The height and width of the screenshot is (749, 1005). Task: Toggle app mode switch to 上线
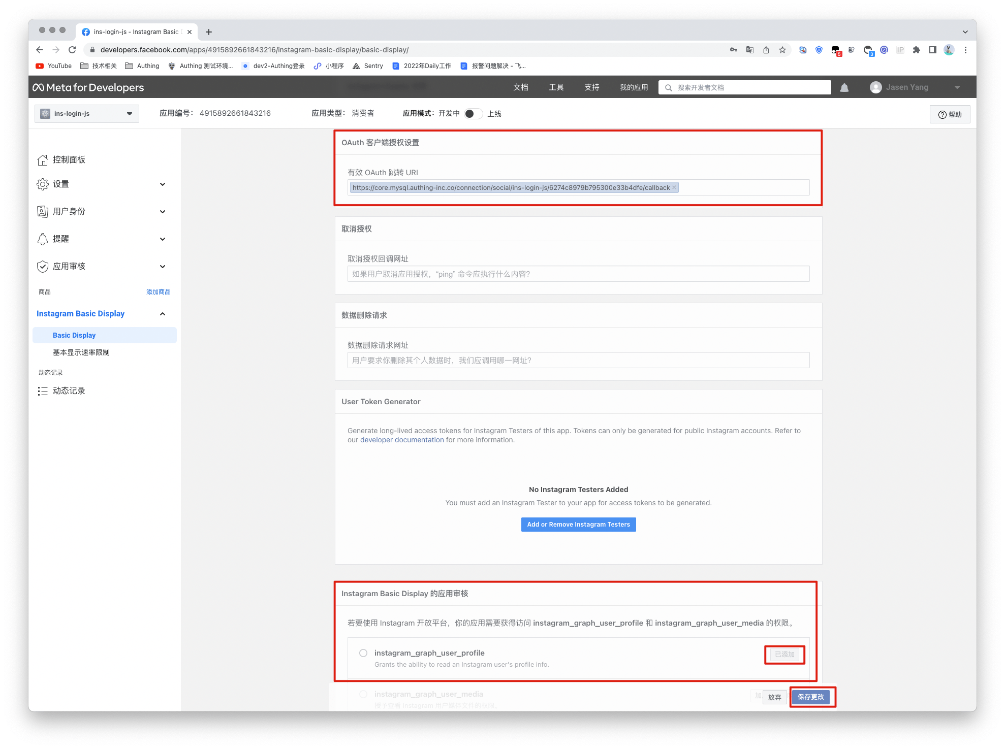(x=473, y=114)
